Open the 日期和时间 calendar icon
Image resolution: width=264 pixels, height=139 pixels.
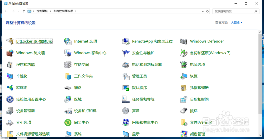point(184,99)
